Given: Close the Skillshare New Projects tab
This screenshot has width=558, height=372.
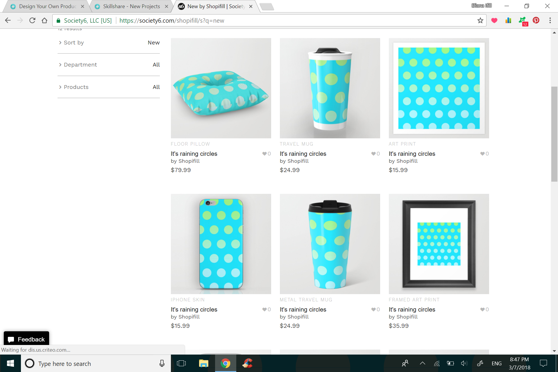Looking at the screenshot, I should tap(167, 6).
